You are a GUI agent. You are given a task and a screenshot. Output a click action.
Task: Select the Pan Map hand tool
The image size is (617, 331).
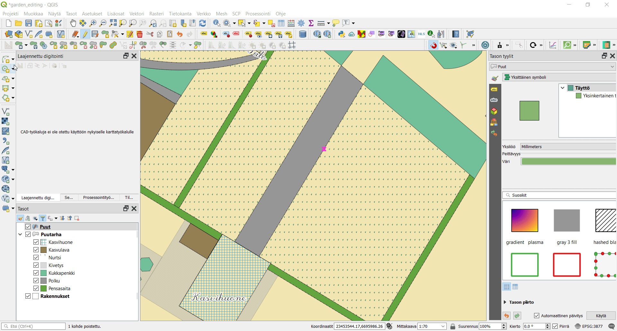pos(73,23)
